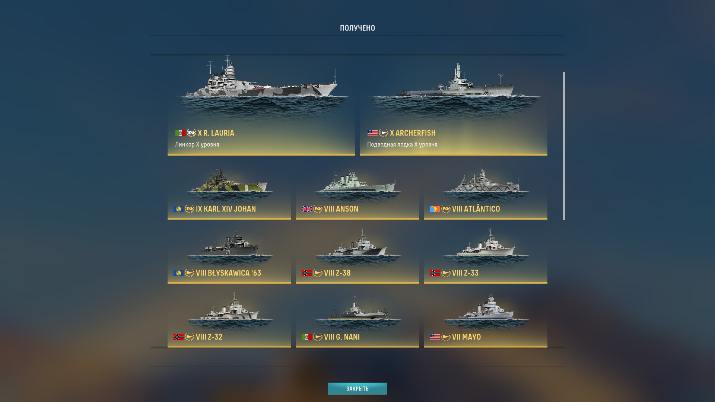Click the US flag icon next to Mayo
This screenshot has height=402, width=715.
click(435, 337)
